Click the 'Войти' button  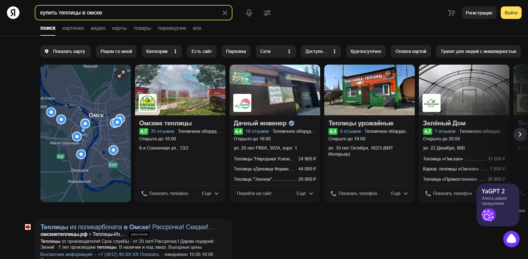(x=511, y=13)
